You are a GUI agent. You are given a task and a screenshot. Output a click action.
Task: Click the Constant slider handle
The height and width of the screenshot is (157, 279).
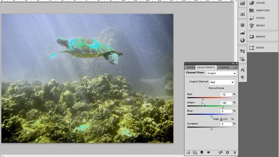(211, 129)
